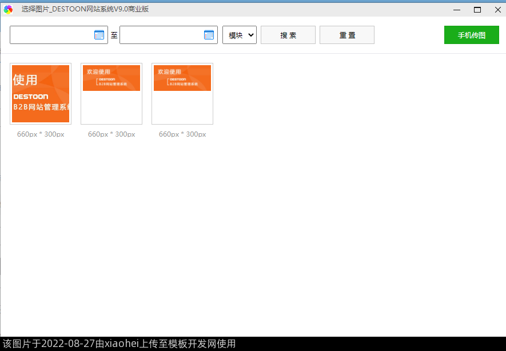Click the size label under third thumbnail
The height and width of the screenshot is (351, 506).
coord(182,134)
